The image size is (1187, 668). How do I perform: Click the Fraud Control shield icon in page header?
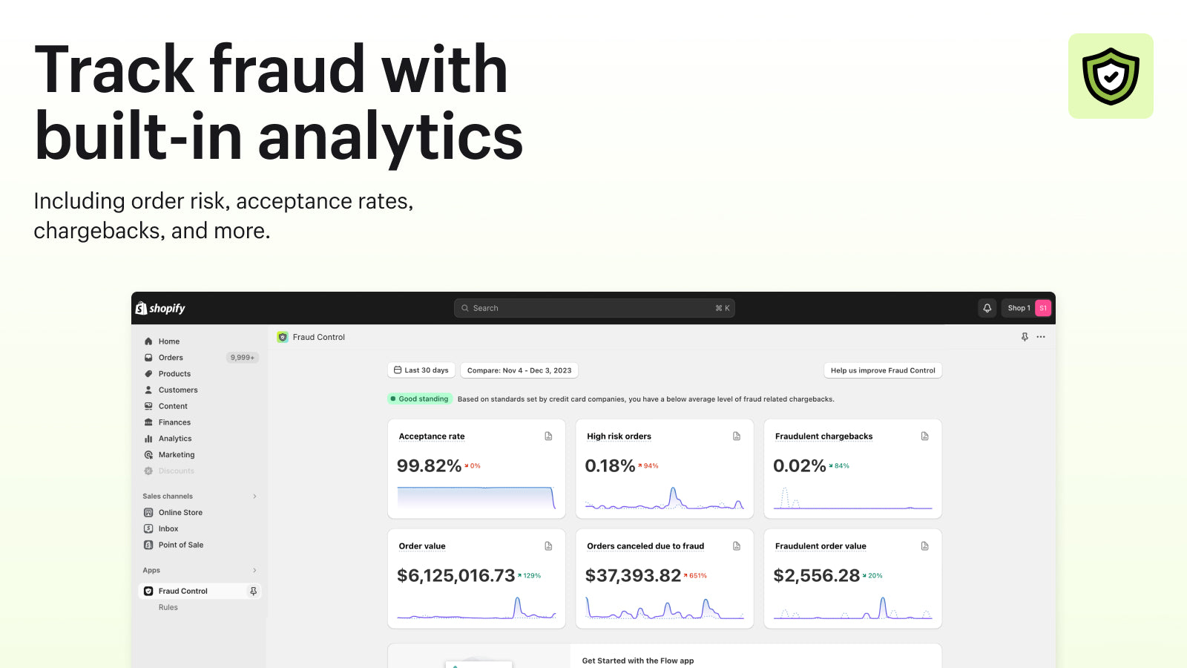[283, 336]
